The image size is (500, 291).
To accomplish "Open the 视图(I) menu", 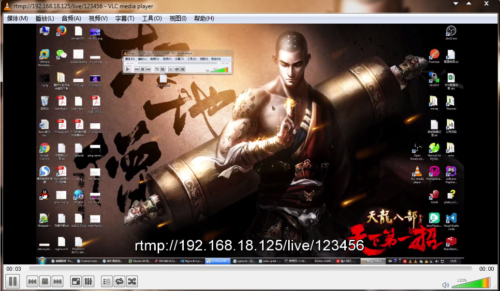I will click(178, 18).
